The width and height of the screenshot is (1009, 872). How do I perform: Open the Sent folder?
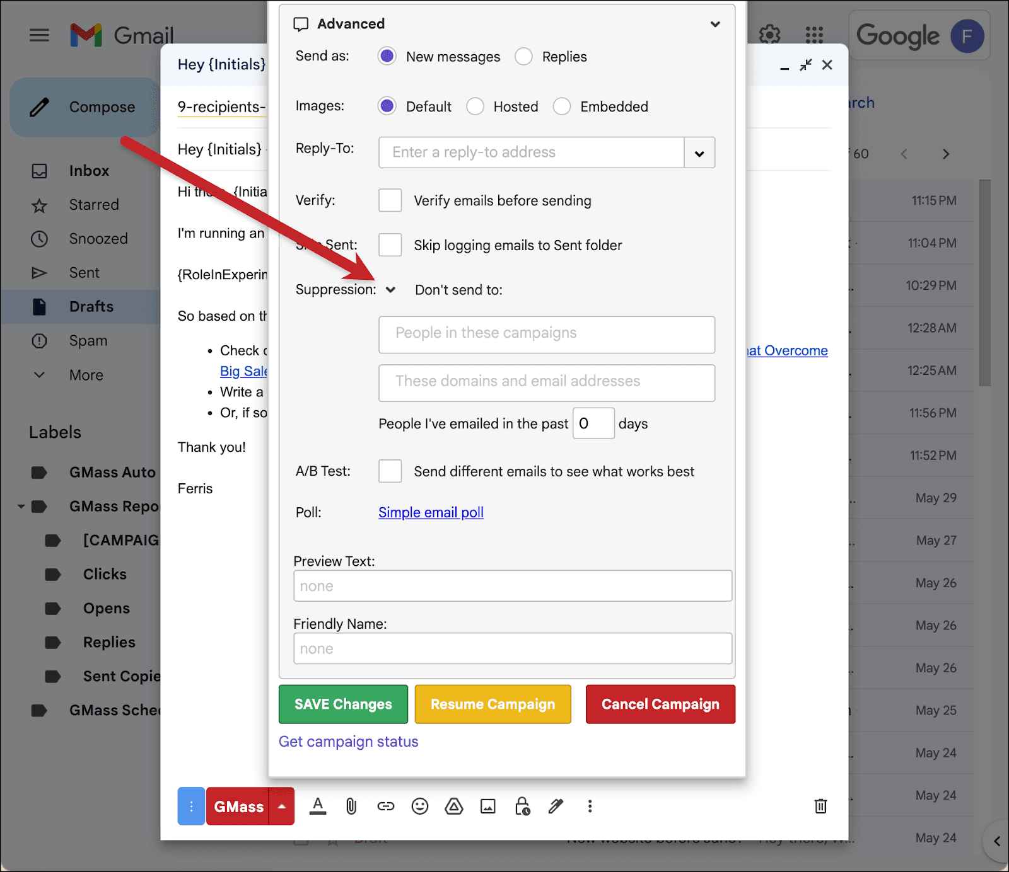(84, 273)
